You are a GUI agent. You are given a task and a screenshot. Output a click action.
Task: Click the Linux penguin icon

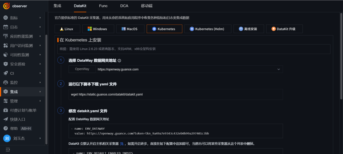pyautogui.click(x=62, y=29)
